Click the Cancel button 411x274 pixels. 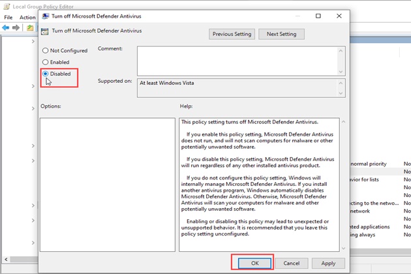click(x=292, y=264)
